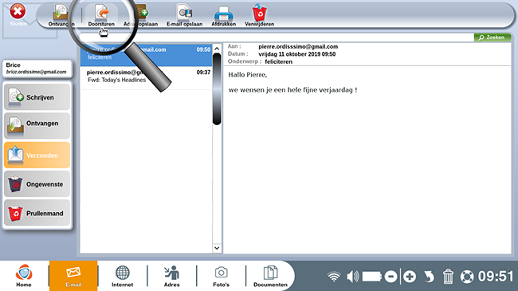518x291 pixels.
Task: Open the Prullenmand trash folder
Action: [37, 213]
